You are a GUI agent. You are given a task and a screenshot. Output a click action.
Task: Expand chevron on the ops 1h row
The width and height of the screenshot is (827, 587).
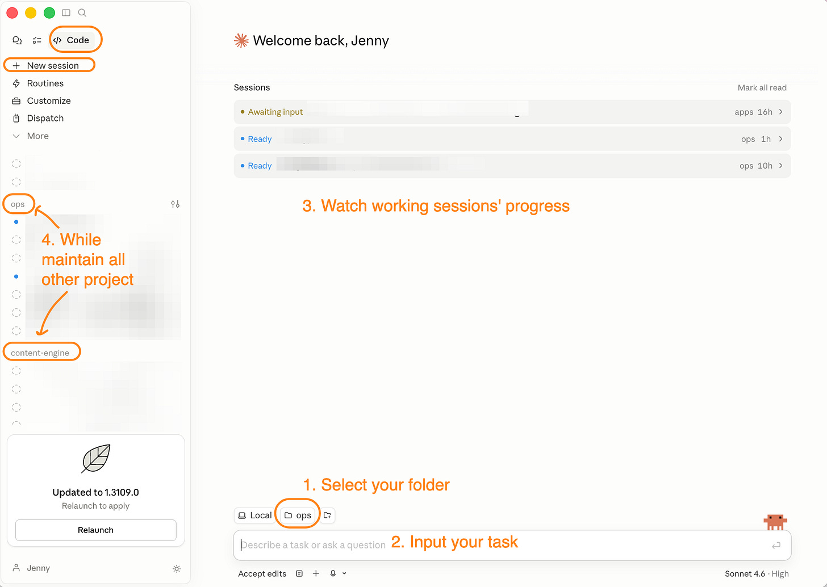pyautogui.click(x=781, y=139)
